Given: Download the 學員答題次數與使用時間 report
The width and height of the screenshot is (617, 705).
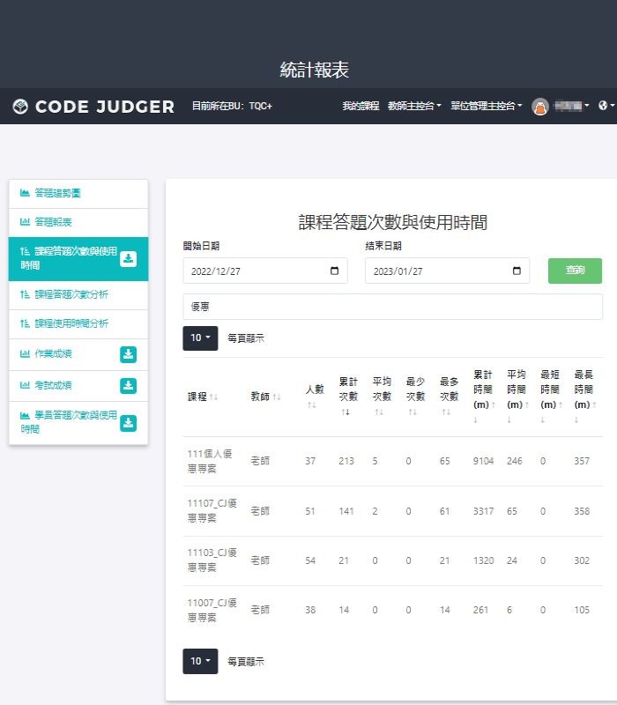Looking at the screenshot, I should (128, 422).
